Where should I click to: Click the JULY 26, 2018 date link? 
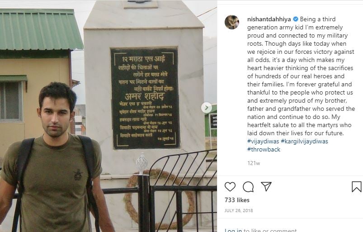[238, 210]
